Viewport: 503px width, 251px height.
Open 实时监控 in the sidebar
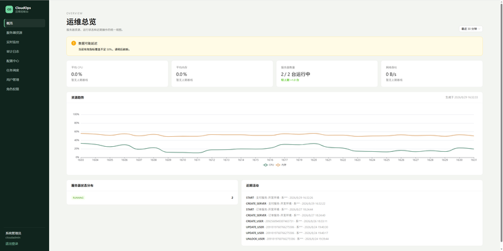tap(25, 42)
